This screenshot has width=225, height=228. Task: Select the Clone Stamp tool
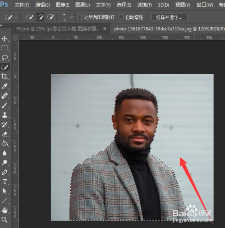pyautogui.click(x=4, y=115)
